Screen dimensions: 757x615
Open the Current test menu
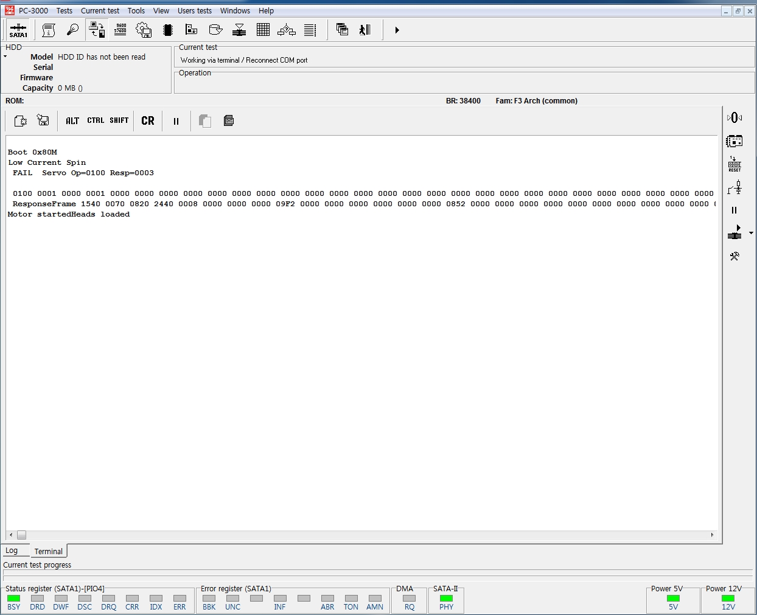coord(100,10)
